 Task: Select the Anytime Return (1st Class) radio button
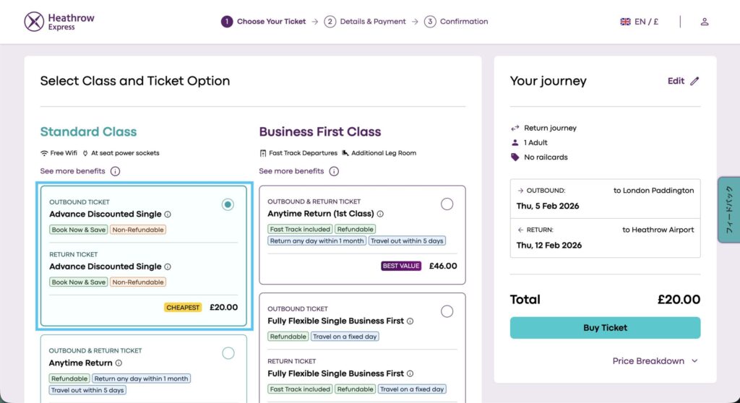(447, 204)
